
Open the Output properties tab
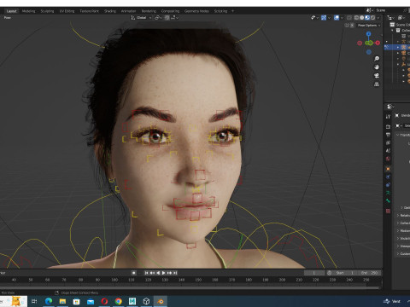pos(388,135)
